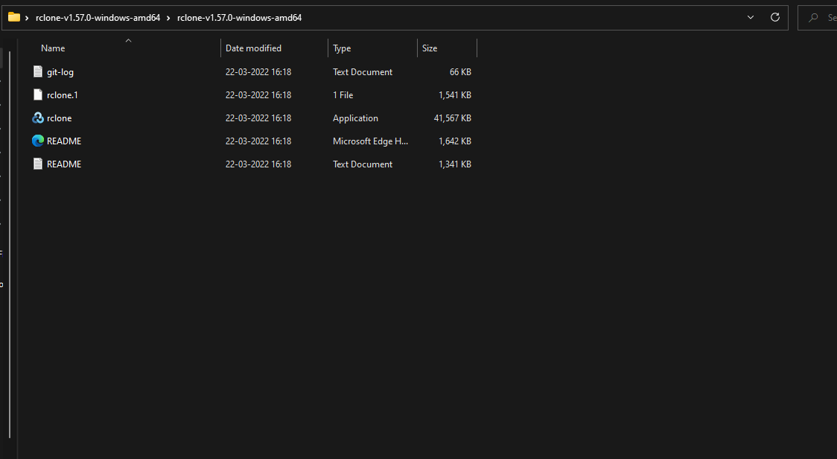Click the date modified of git-log
The width and height of the screenshot is (837, 459).
[258, 72]
